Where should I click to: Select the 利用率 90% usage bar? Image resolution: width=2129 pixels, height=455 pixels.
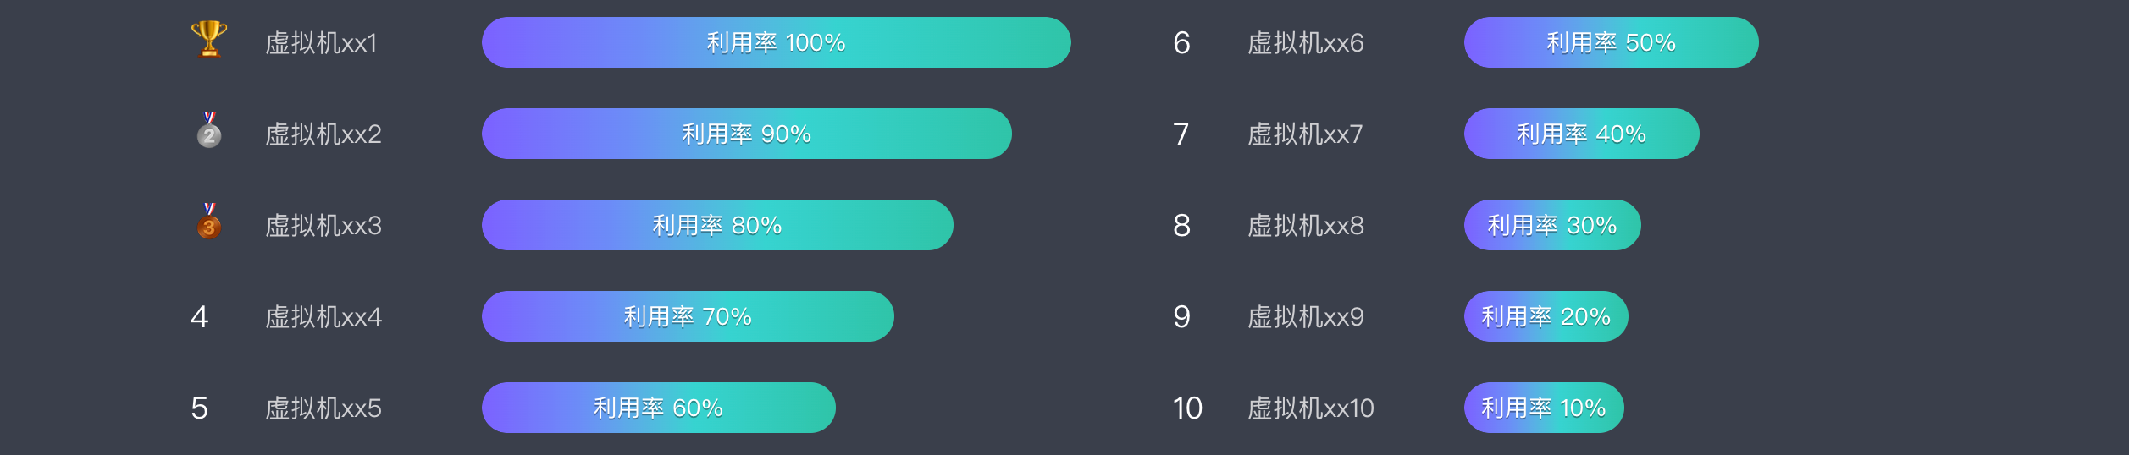pyautogui.click(x=747, y=134)
